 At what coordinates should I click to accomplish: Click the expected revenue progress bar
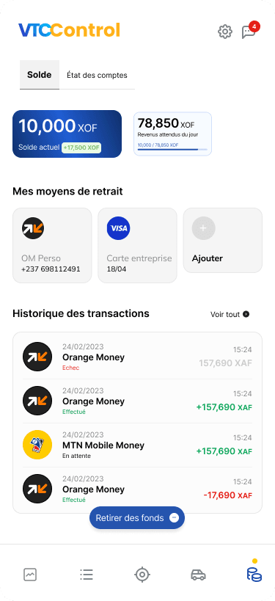pyautogui.click(x=172, y=150)
